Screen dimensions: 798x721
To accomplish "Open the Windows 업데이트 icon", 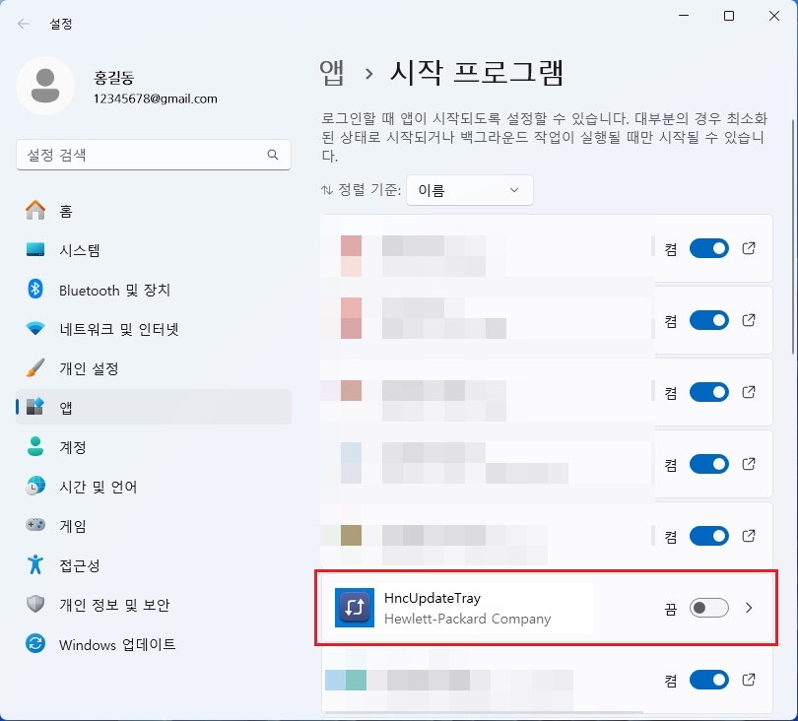I will [35, 645].
